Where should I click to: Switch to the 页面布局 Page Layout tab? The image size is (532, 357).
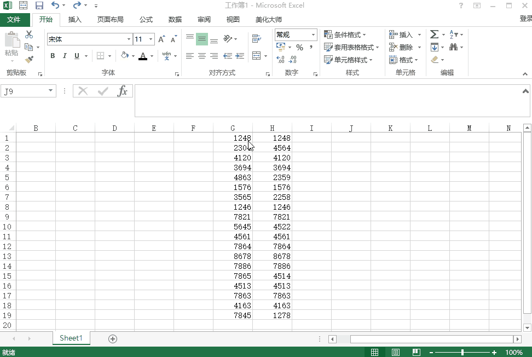(110, 20)
